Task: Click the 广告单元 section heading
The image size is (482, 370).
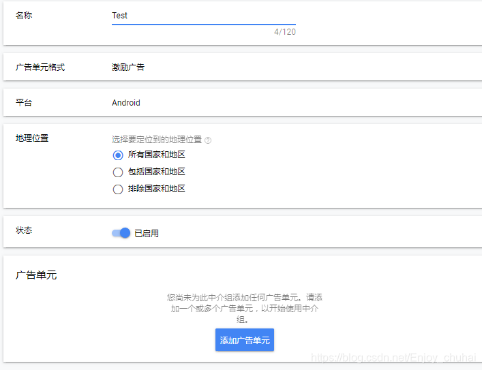Action: pyautogui.click(x=36, y=275)
